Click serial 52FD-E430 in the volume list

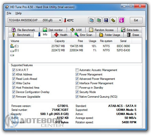pos(123,50)
